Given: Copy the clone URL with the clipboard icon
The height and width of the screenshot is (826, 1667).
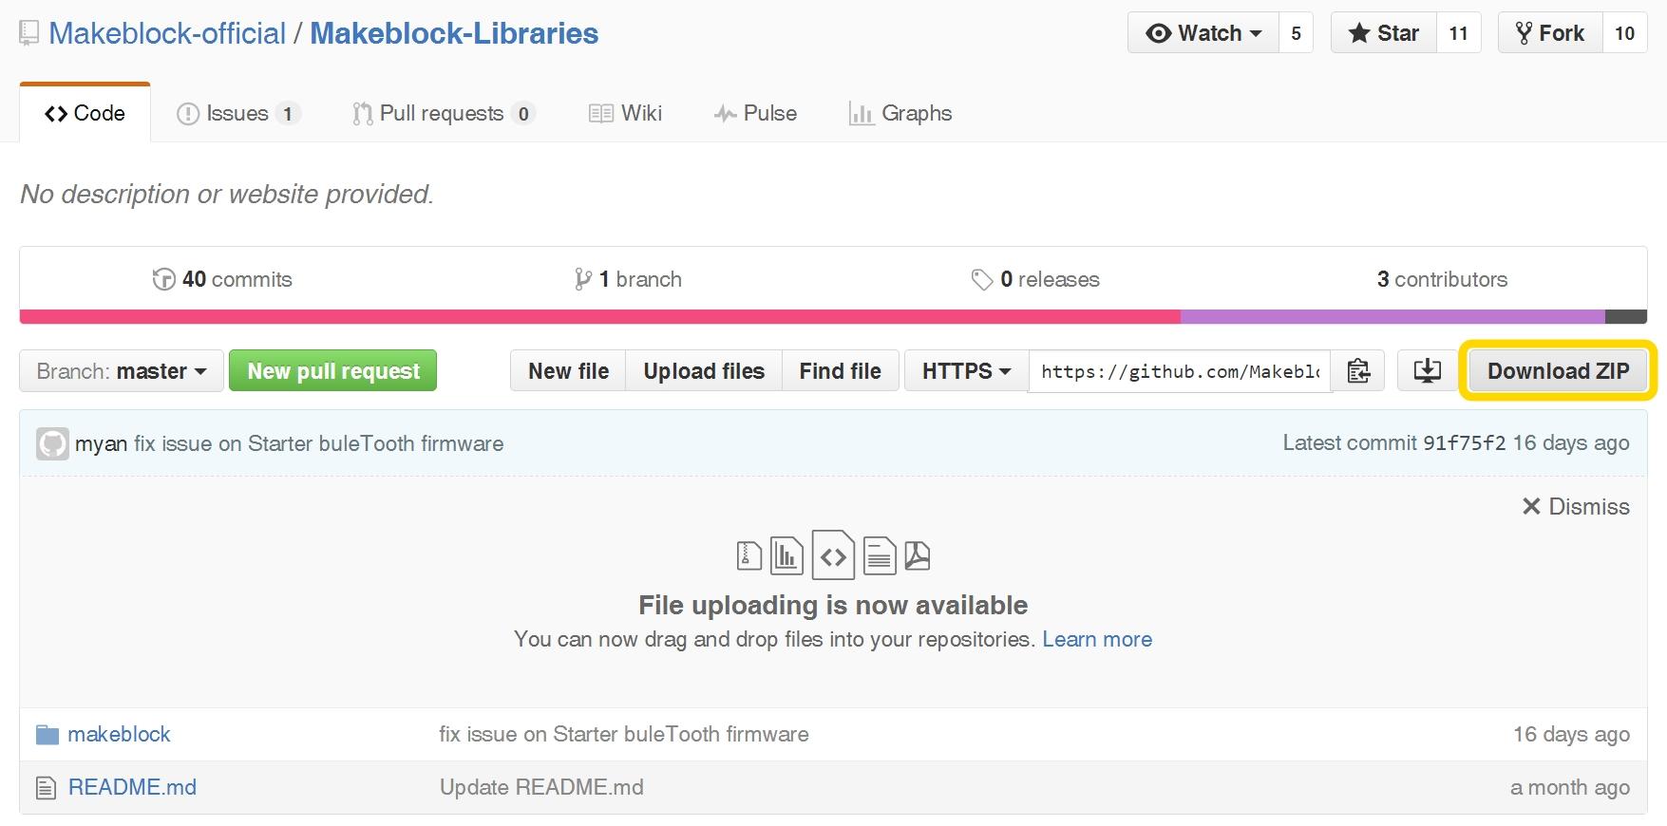Looking at the screenshot, I should [1358, 371].
